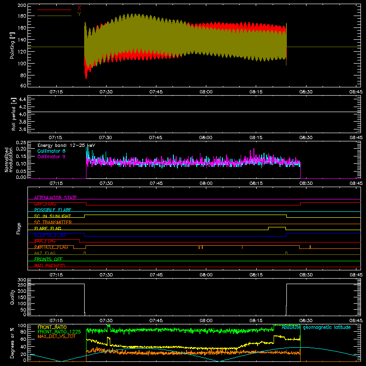Click the 300 tick value on Quality axis
The width and height of the screenshot is (366, 366).
tap(22, 280)
